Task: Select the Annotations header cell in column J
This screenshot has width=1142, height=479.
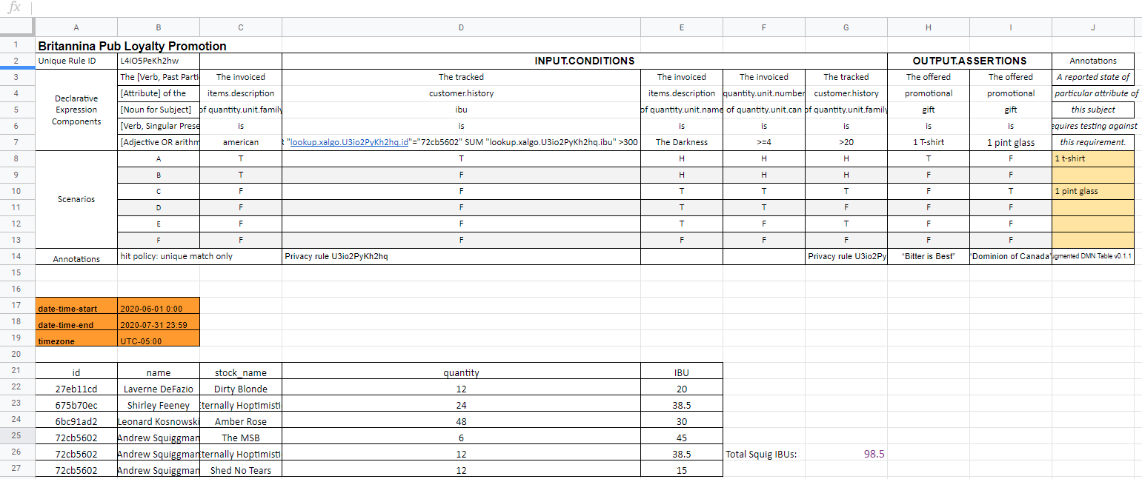Action: [1092, 61]
